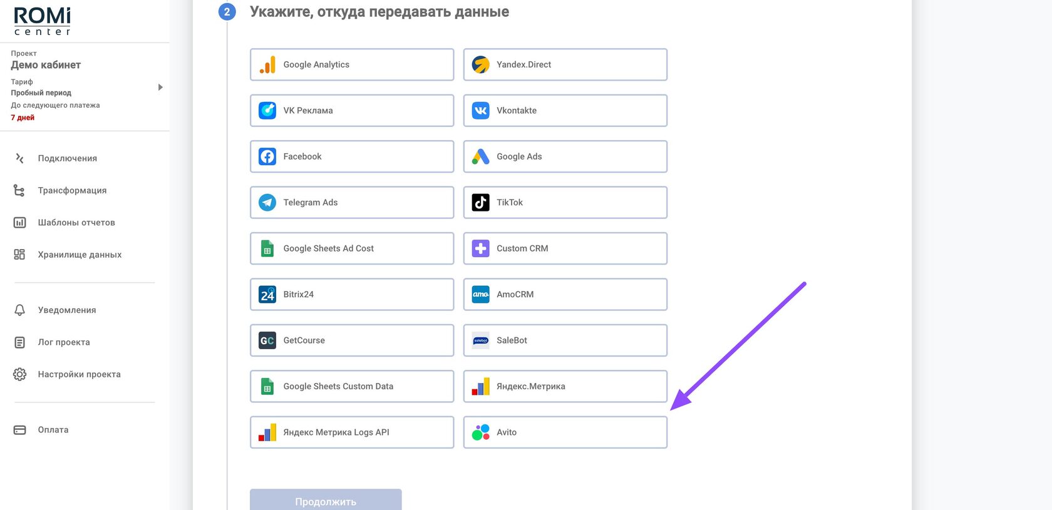
Task: Pick the Google Sheets Custom Data tile
Action: coord(352,386)
